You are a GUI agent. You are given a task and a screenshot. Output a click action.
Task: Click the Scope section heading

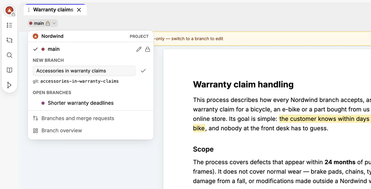tap(203, 149)
